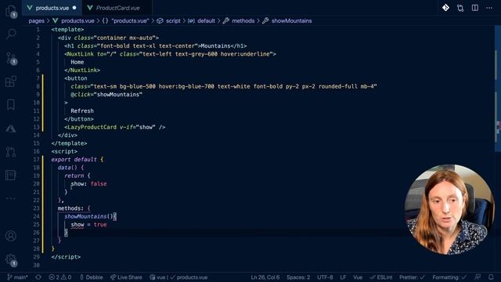Screen dimensions: 501x282
Task: Click the main branch in status bar
Action: click(x=17, y=277)
